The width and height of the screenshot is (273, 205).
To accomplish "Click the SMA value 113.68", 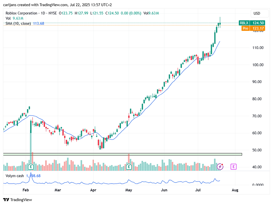I will tap(39, 23).
